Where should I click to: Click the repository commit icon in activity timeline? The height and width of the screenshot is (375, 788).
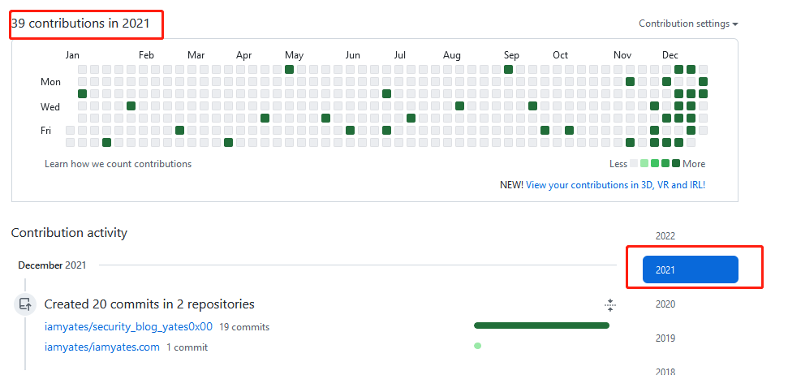pos(24,304)
